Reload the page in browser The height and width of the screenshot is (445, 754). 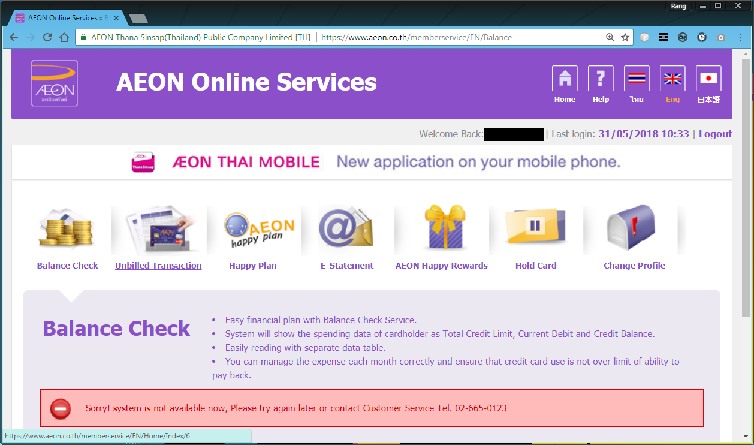pyautogui.click(x=47, y=37)
